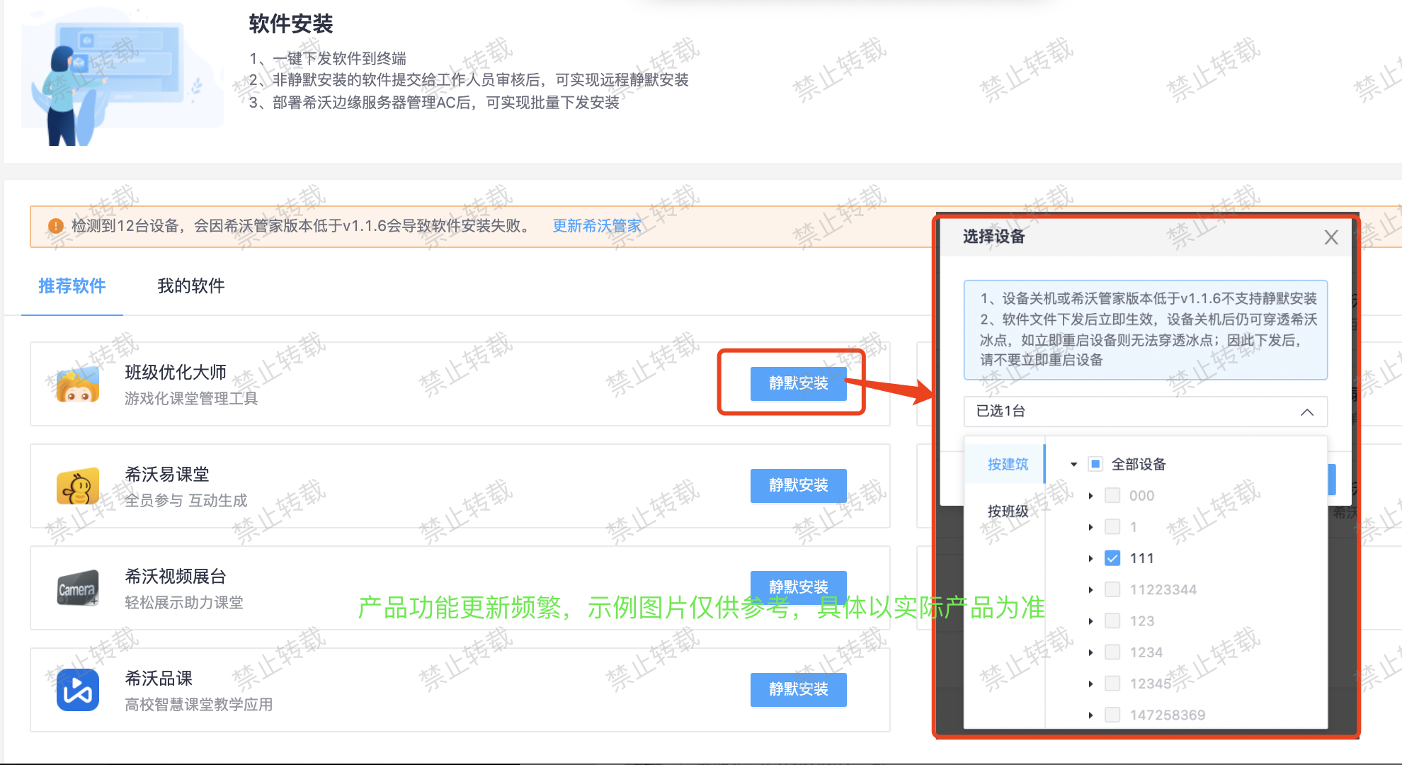The width and height of the screenshot is (1402, 765).
Task: Click 静默安装 for 希沃视频展台
Action: (x=798, y=586)
